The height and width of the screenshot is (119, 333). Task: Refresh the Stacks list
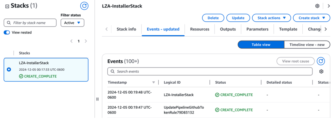pos(84,6)
